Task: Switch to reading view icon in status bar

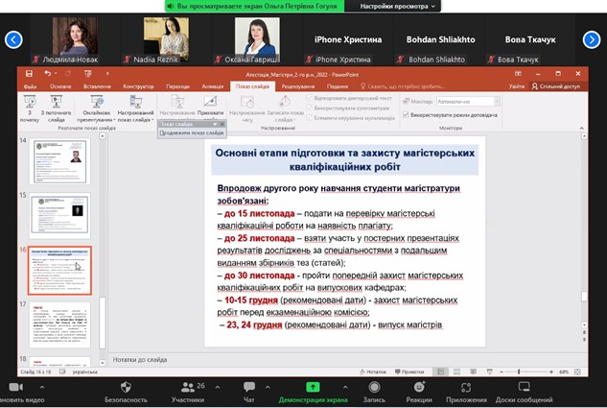Action: (473, 372)
